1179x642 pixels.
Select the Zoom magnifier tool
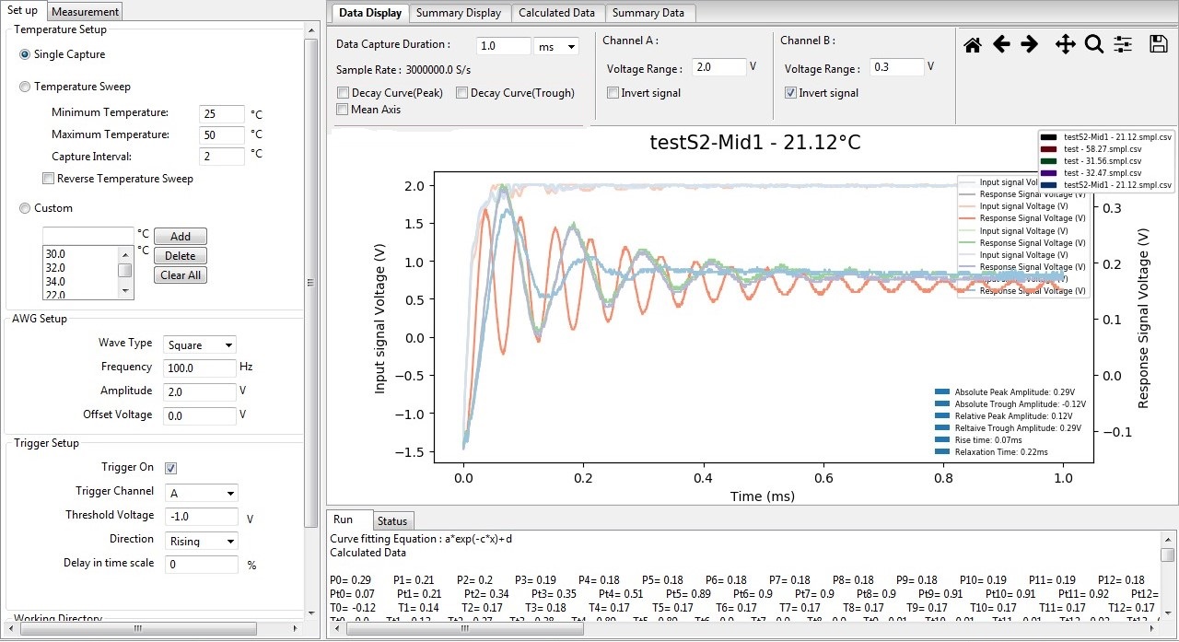1093,45
